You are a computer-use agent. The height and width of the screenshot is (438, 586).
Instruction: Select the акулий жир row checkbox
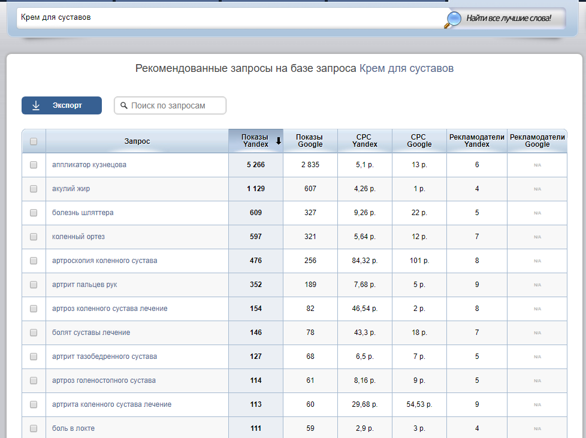click(34, 189)
